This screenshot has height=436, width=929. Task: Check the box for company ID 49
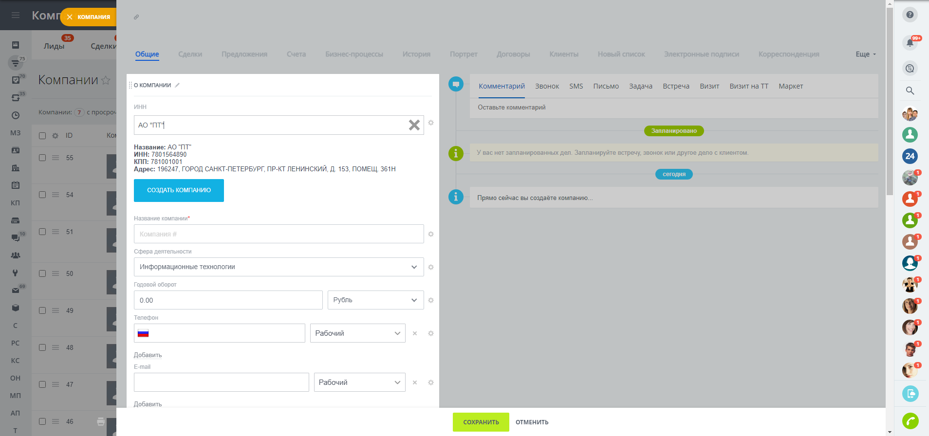coord(42,310)
